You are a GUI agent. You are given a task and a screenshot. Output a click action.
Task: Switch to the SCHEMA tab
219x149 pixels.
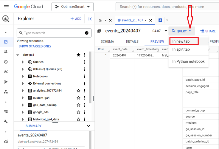pos(107,41)
